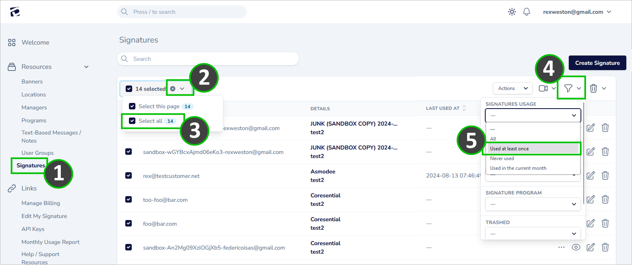Image resolution: width=632 pixels, height=265 pixels.
Task: Select Used at least once filter option
Action: point(509,148)
